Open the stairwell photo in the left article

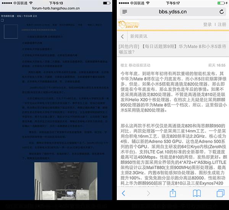click(x=66, y=181)
